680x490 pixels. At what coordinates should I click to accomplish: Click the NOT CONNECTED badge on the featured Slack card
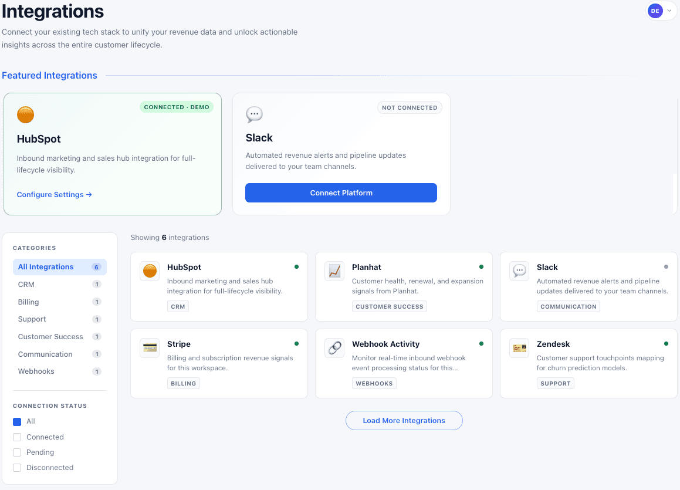click(x=410, y=107)
